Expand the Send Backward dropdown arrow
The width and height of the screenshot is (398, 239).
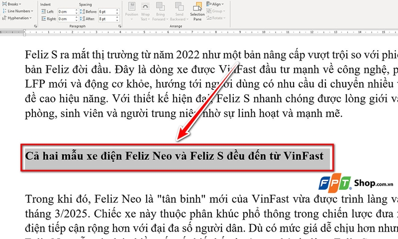tap(188, 19)
